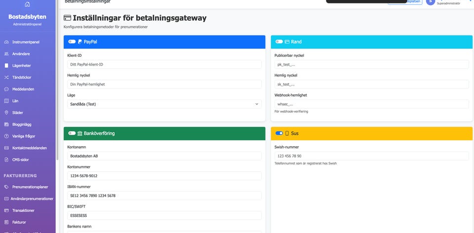Click the Användare people icon
The image size is (474, 233).
(6, 54)
